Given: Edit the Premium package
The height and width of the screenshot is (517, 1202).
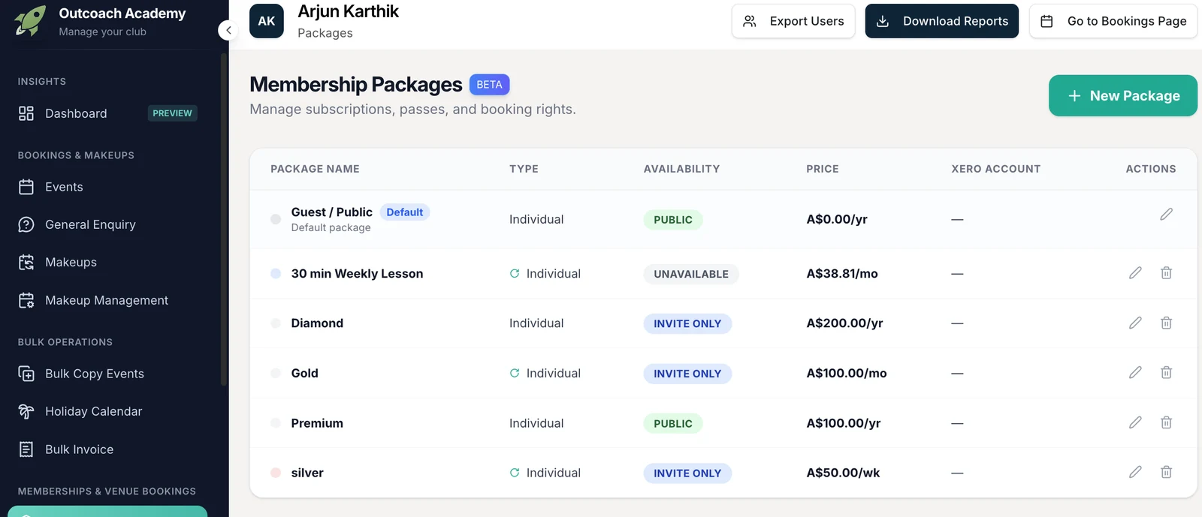Looking at the screenshot, I should [x=1135, y=422].
